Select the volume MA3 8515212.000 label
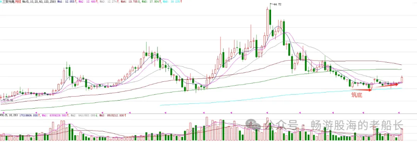417x142 pixels. click(x=112, y=115)
